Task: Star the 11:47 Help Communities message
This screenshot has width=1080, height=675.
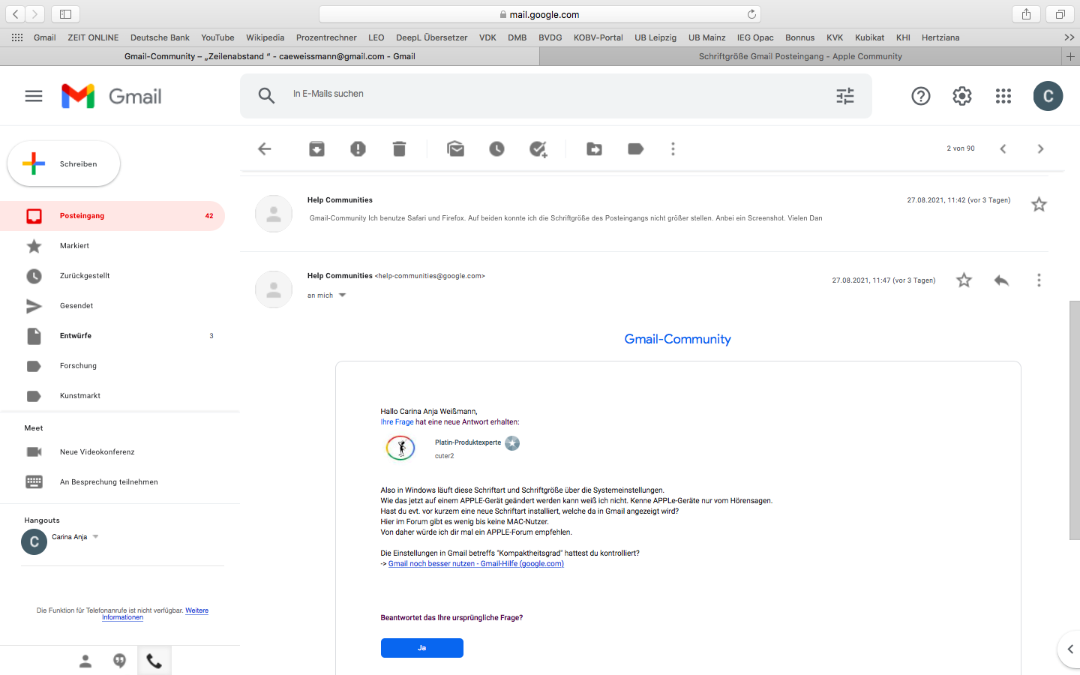Action: pos(964,280)
